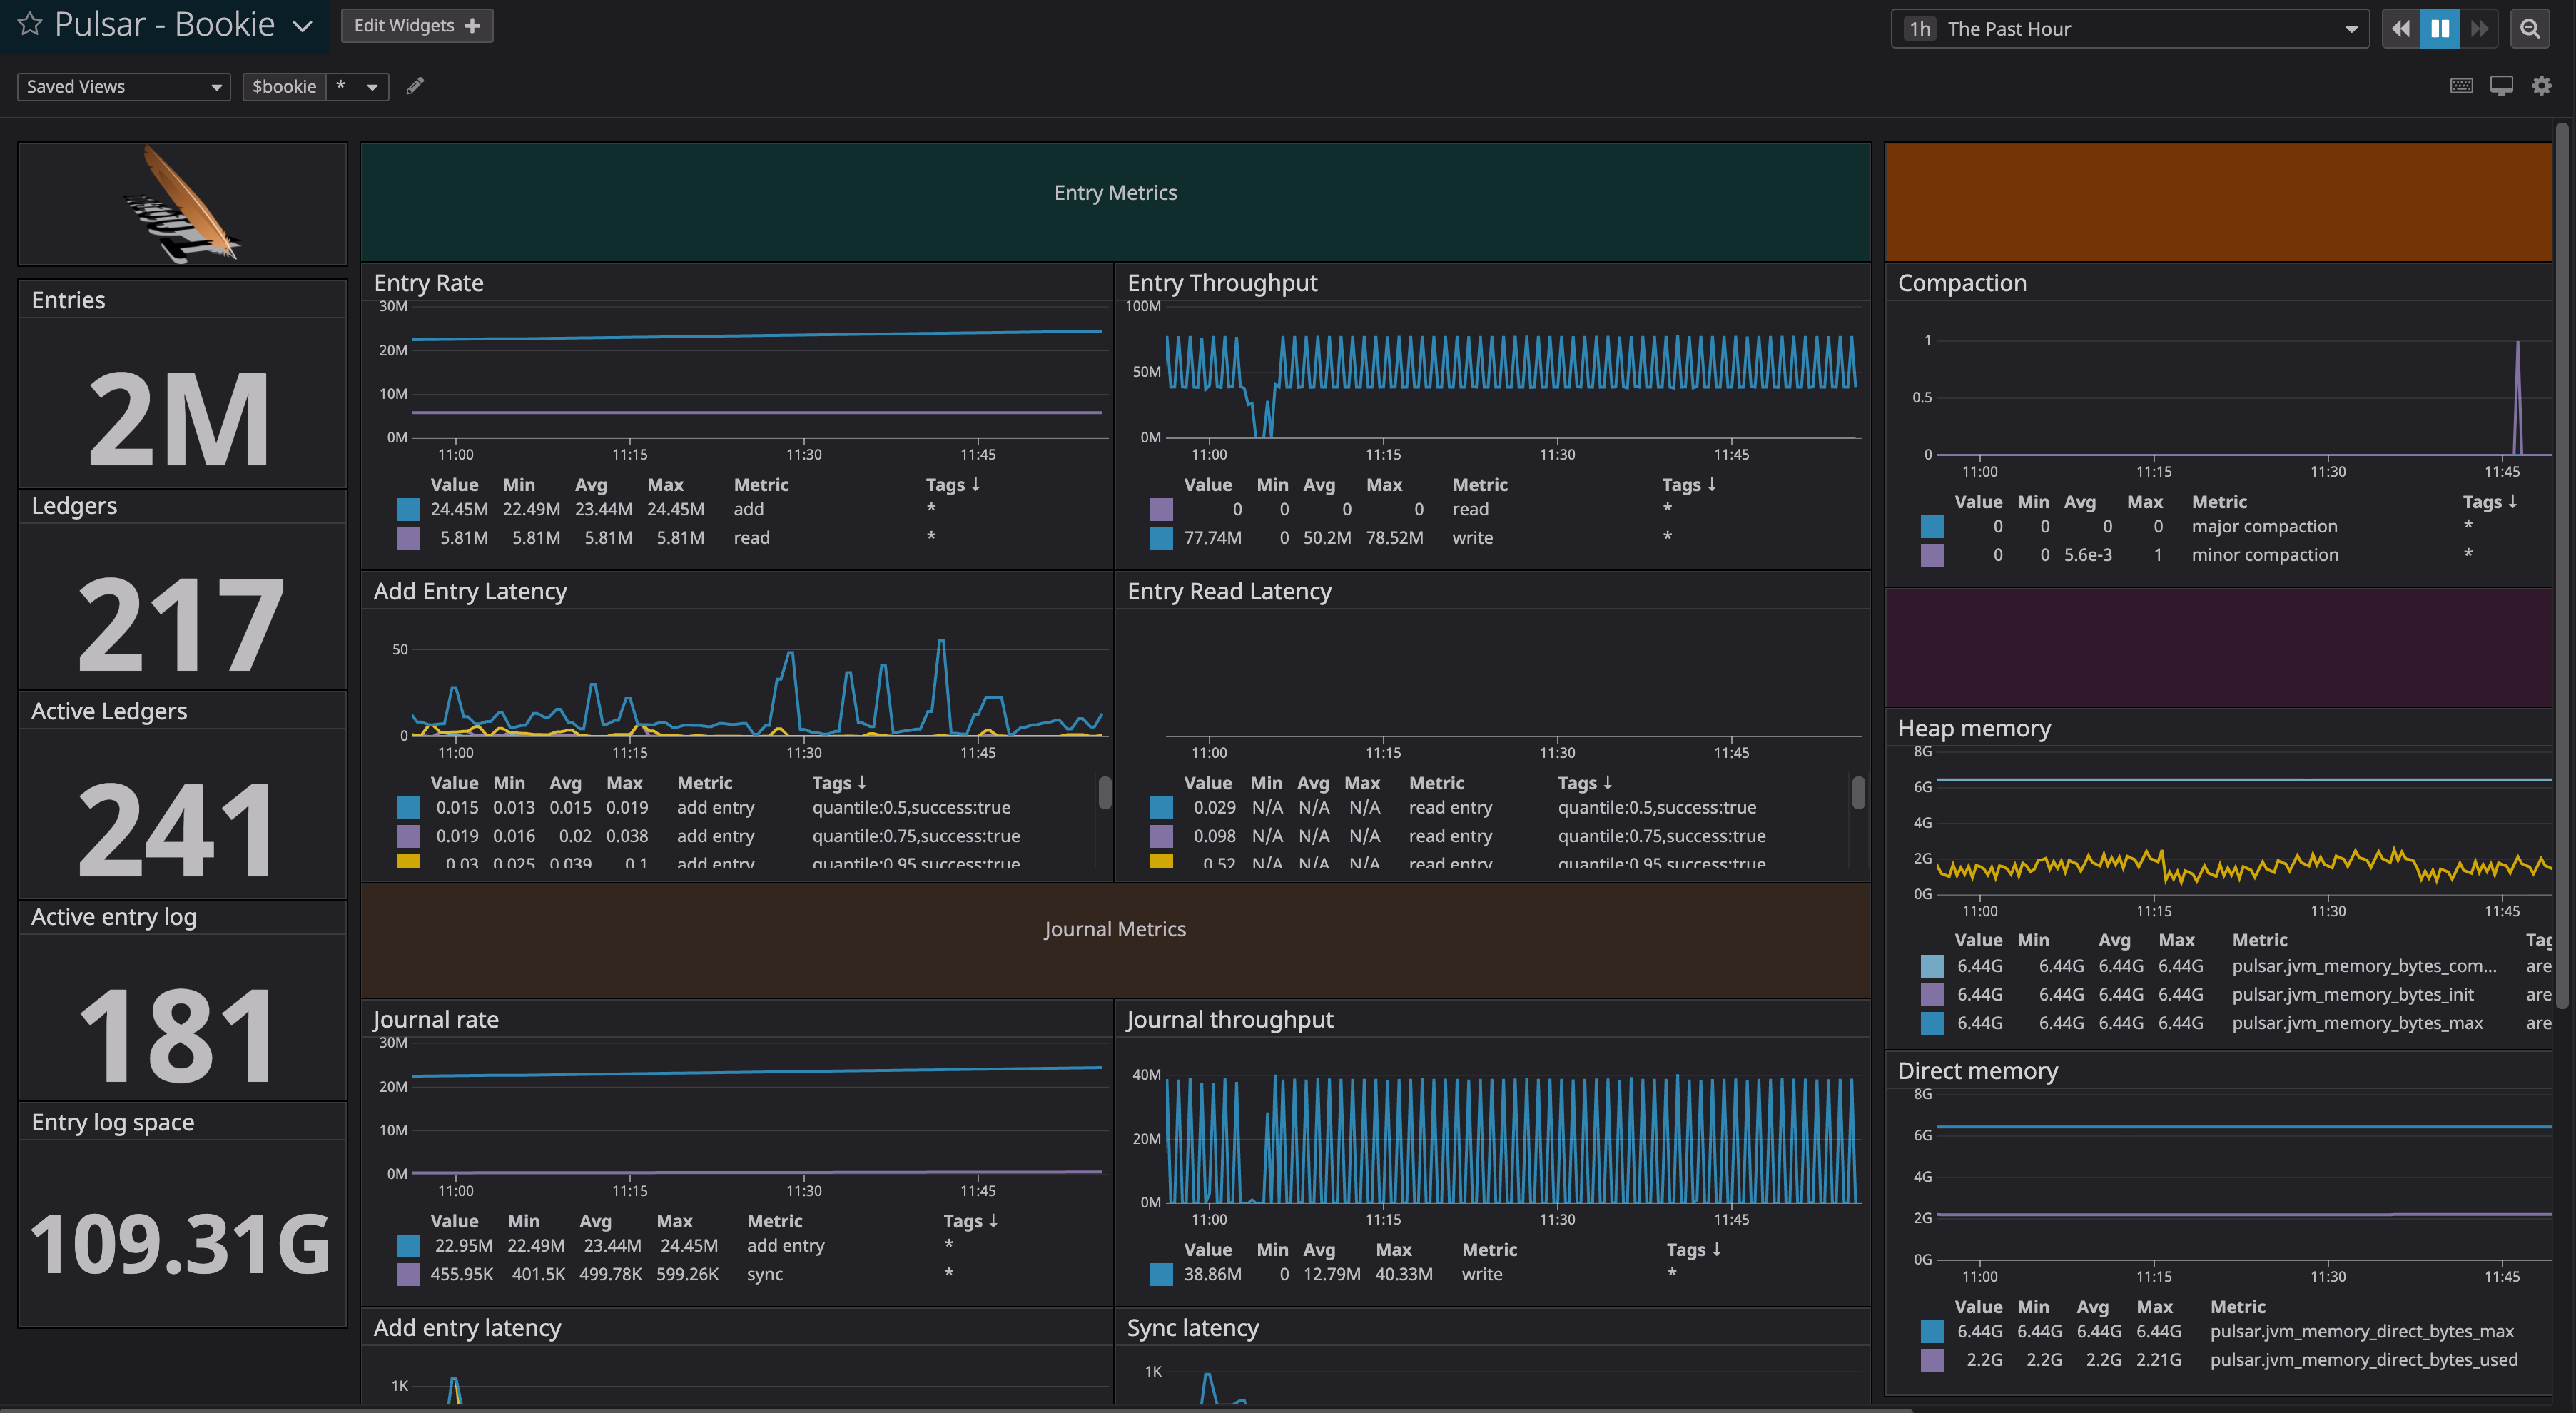
Task: Open the Saved Views dropdown
Action: point(123,87)
